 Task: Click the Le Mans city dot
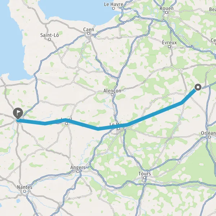click(118, 129)
